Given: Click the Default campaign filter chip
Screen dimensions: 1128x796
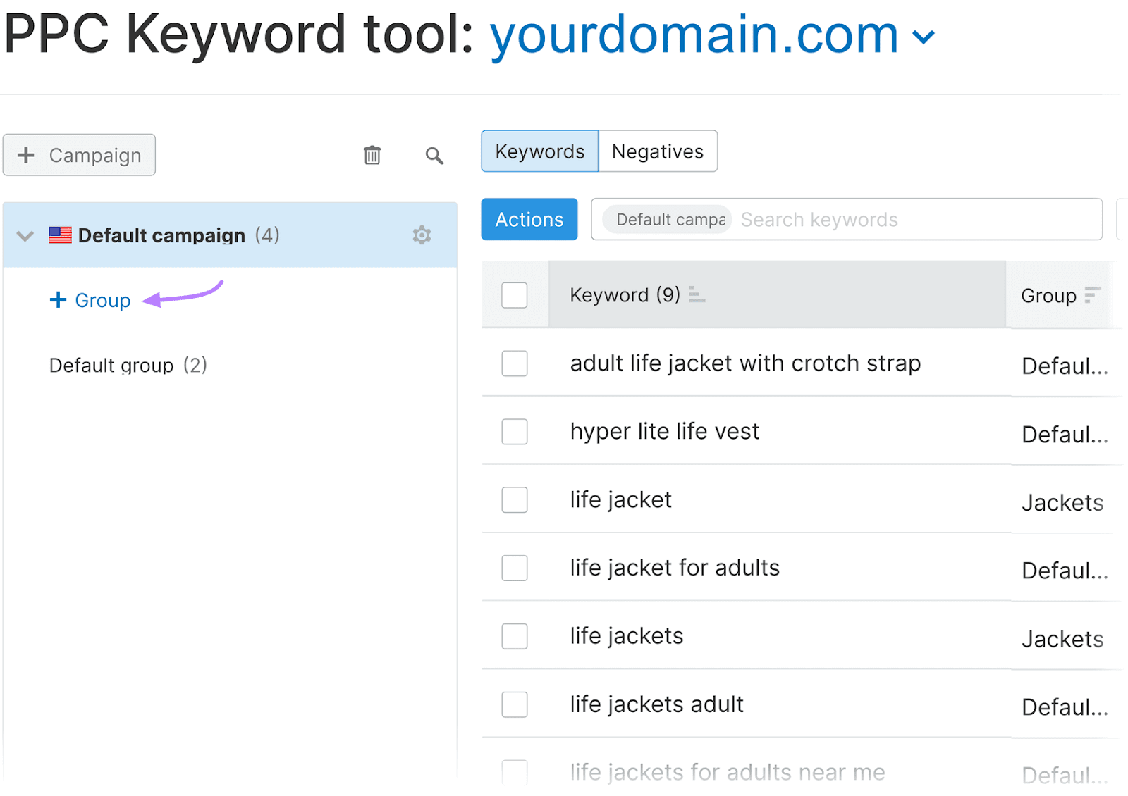Looking at the screenshot, I should coord(667,220).
